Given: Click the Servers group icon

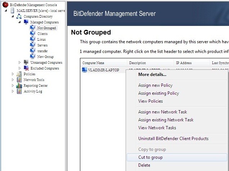Looking at the screenshot, I should 32,45.
